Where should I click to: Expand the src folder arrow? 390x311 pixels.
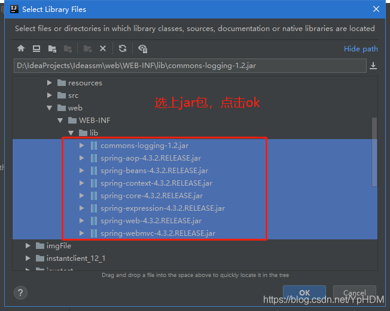click(x=49, y=95)
